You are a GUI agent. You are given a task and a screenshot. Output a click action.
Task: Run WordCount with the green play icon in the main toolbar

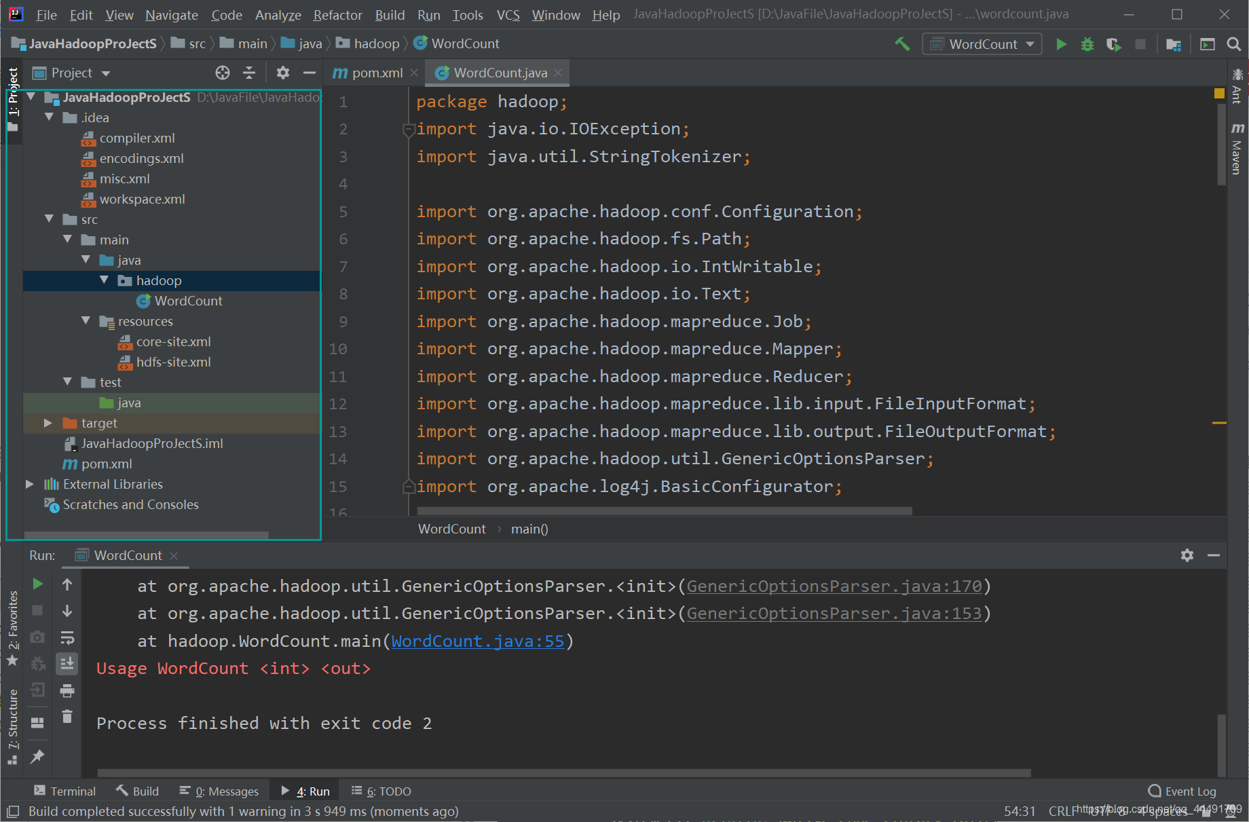(1061, 44)
